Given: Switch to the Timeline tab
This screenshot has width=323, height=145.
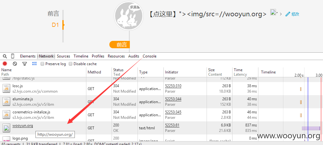Looking at the screenshot, I should click(x=81, y=56).
